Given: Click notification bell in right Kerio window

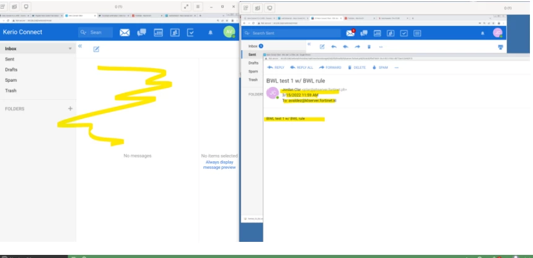Looking at the screenshot, I should pos(482,33).
